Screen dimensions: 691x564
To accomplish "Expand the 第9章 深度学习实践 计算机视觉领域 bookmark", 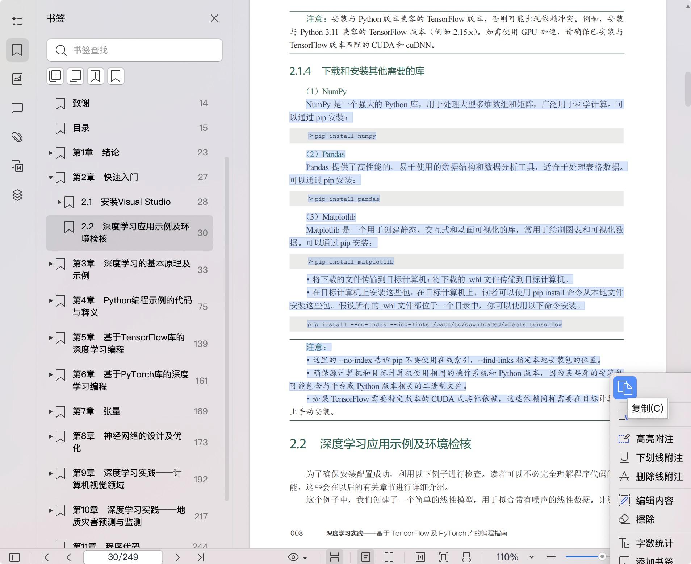I will pos(51,473).
